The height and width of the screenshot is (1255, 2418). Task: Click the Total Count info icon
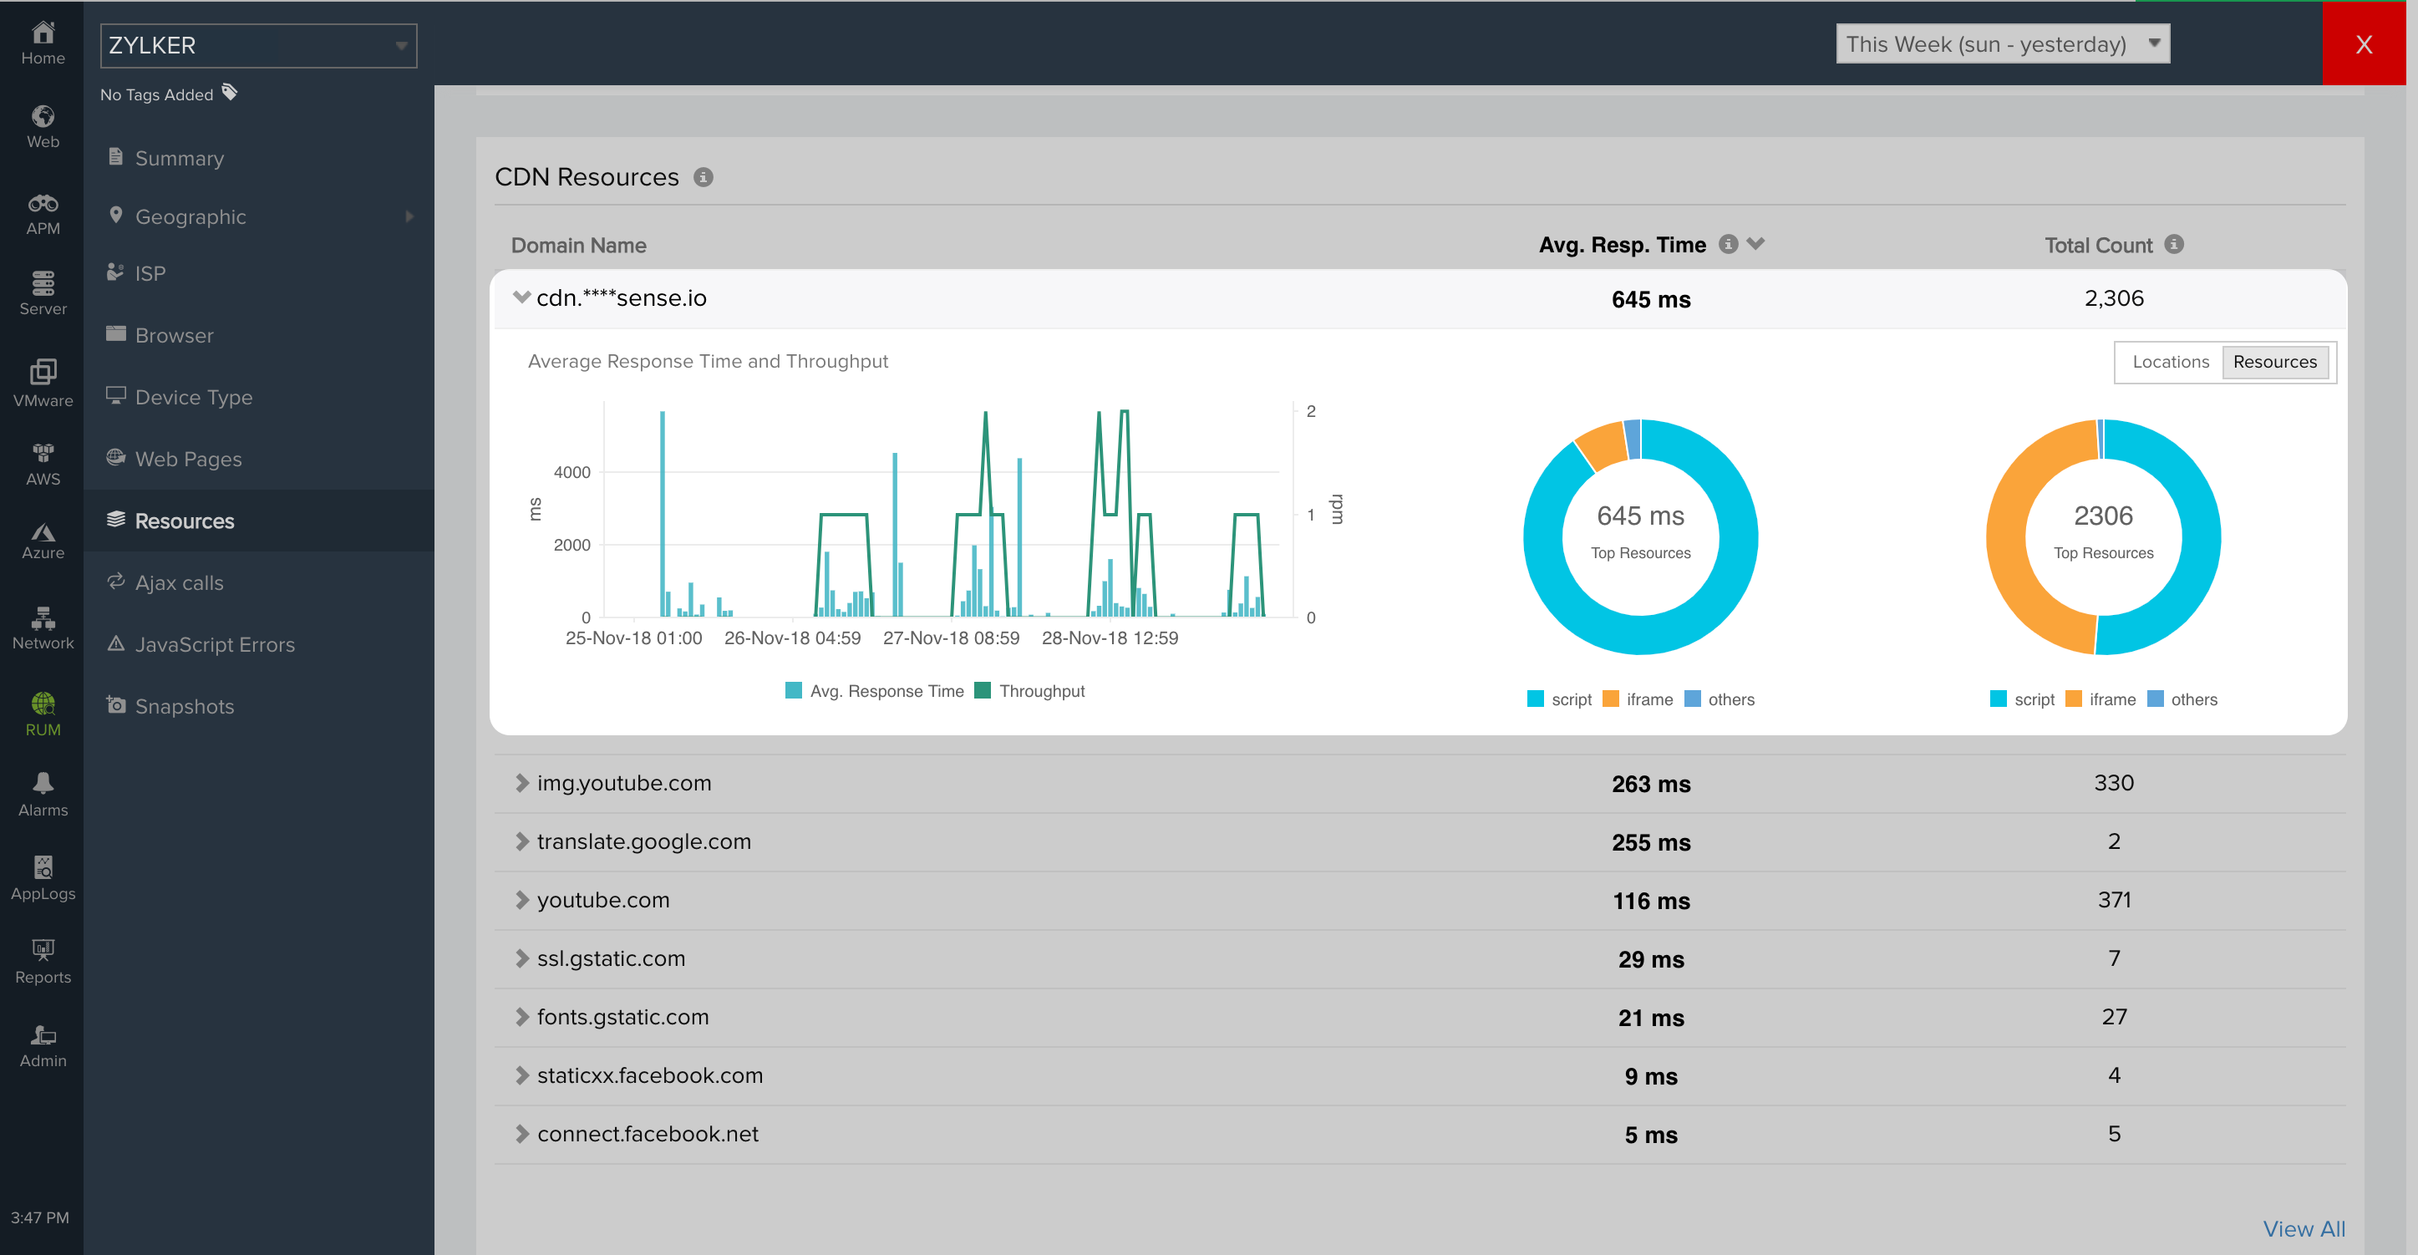coord(2174,244)
